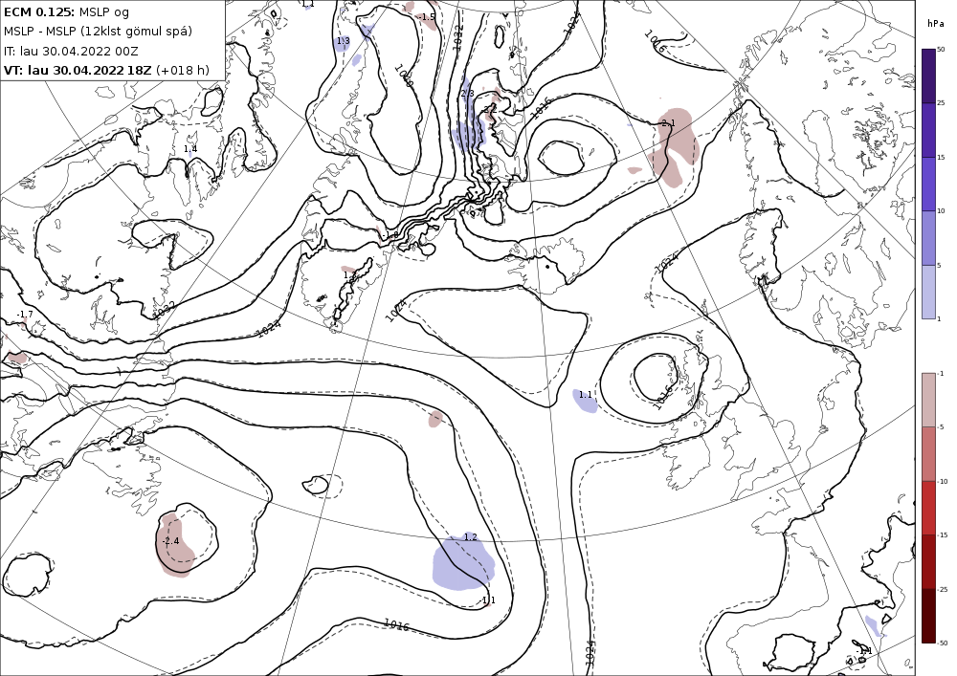Click the 'hPa' unit label above legend
The width and height of the screenshot is (957, 676).
(x=934, y=24)
